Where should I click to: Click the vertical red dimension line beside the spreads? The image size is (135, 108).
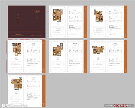(x=6, y=57)
